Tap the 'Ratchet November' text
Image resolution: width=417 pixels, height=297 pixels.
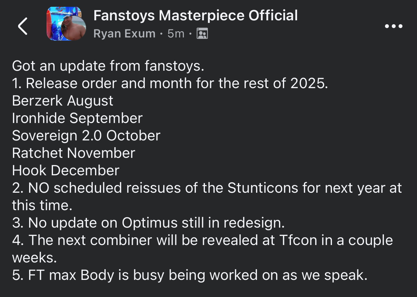[73, 153]
